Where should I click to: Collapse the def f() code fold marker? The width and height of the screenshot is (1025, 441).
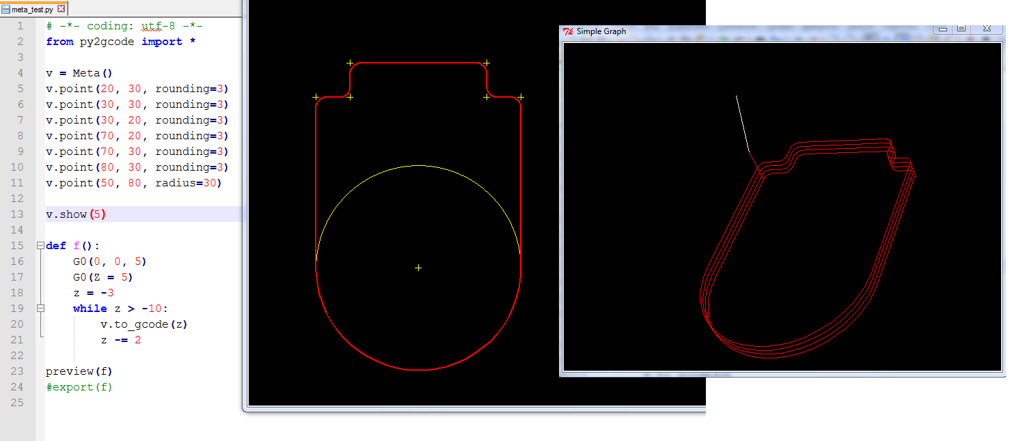point(40,246)
